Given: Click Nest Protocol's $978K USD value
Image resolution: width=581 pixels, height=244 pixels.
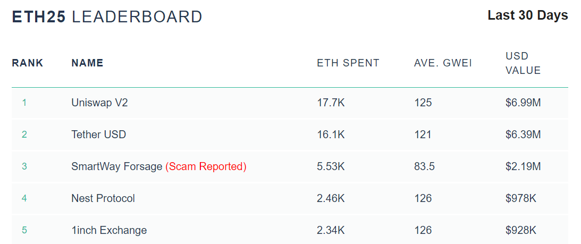Looking at the screenshot, I should click(521, 198).
